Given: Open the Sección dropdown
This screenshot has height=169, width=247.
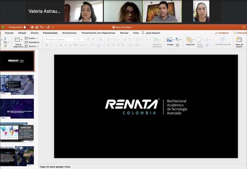Looking at the screenshot, I should [x=32, y=46].
